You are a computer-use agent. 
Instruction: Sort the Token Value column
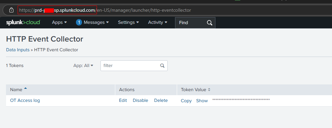(209, 90)
